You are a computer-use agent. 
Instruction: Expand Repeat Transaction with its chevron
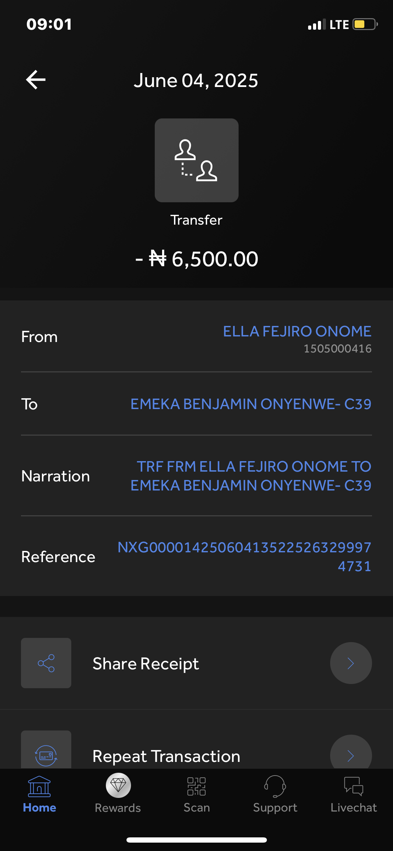(x=351, y=755)
